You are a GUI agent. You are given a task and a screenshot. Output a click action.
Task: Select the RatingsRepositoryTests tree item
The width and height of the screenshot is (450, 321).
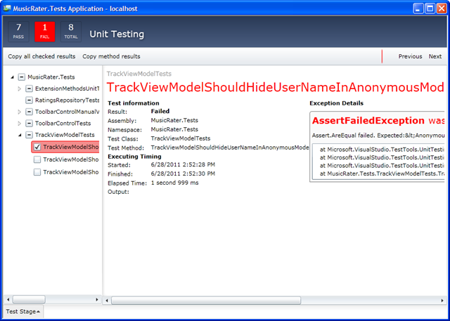pyautogui.click(x=67, y=100)
